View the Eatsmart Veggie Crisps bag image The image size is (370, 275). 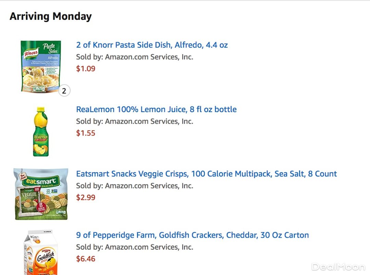41,194
